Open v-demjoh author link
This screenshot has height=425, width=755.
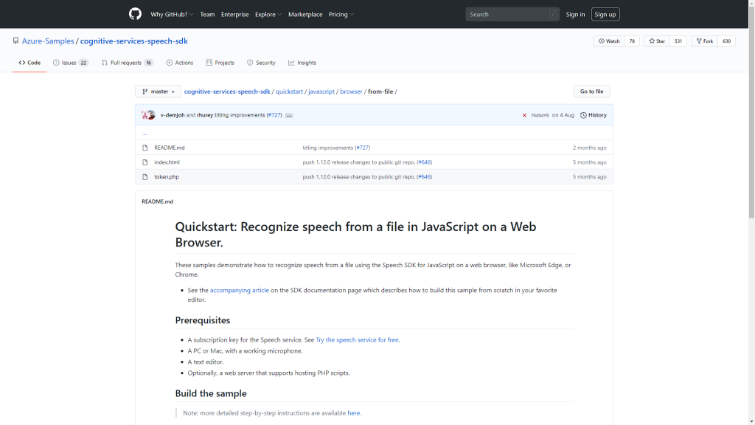pyautogui.click(x=173, y=115)
